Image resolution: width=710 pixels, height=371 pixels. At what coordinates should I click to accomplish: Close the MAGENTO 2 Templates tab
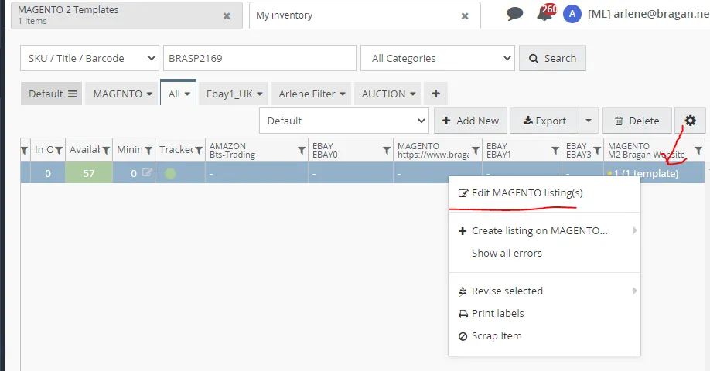(227, 15)
